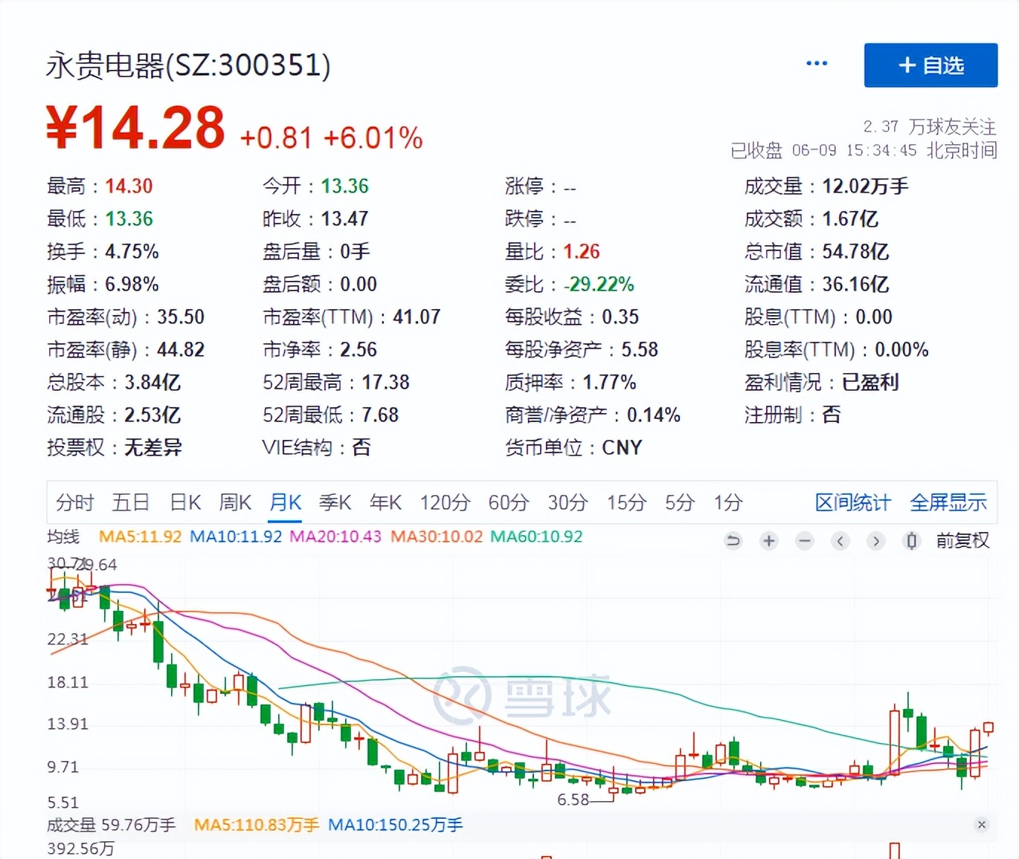Choose the 60分 interval tab
The width and height of the screenshot is (1019, 859).
509,503
